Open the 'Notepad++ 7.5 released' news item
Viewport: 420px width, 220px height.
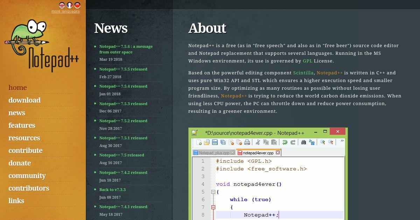point(121,155)
